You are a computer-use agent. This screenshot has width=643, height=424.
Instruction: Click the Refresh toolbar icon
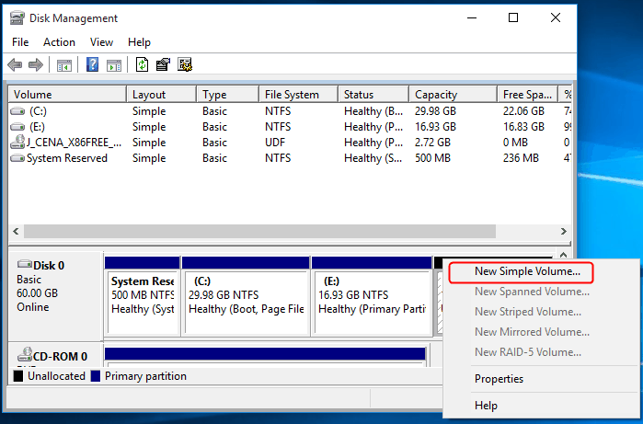(142, 64)
